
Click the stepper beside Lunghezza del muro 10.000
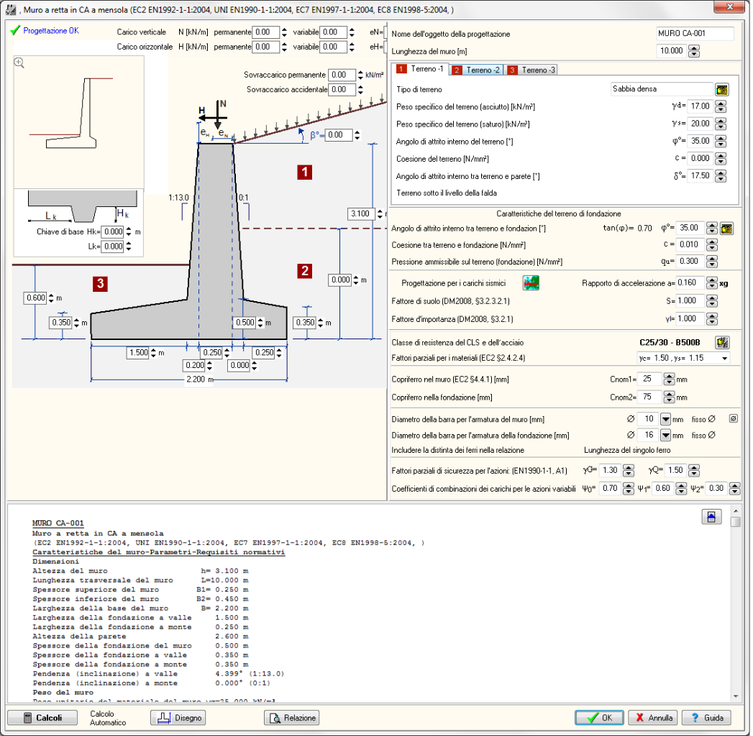point(693,51)
